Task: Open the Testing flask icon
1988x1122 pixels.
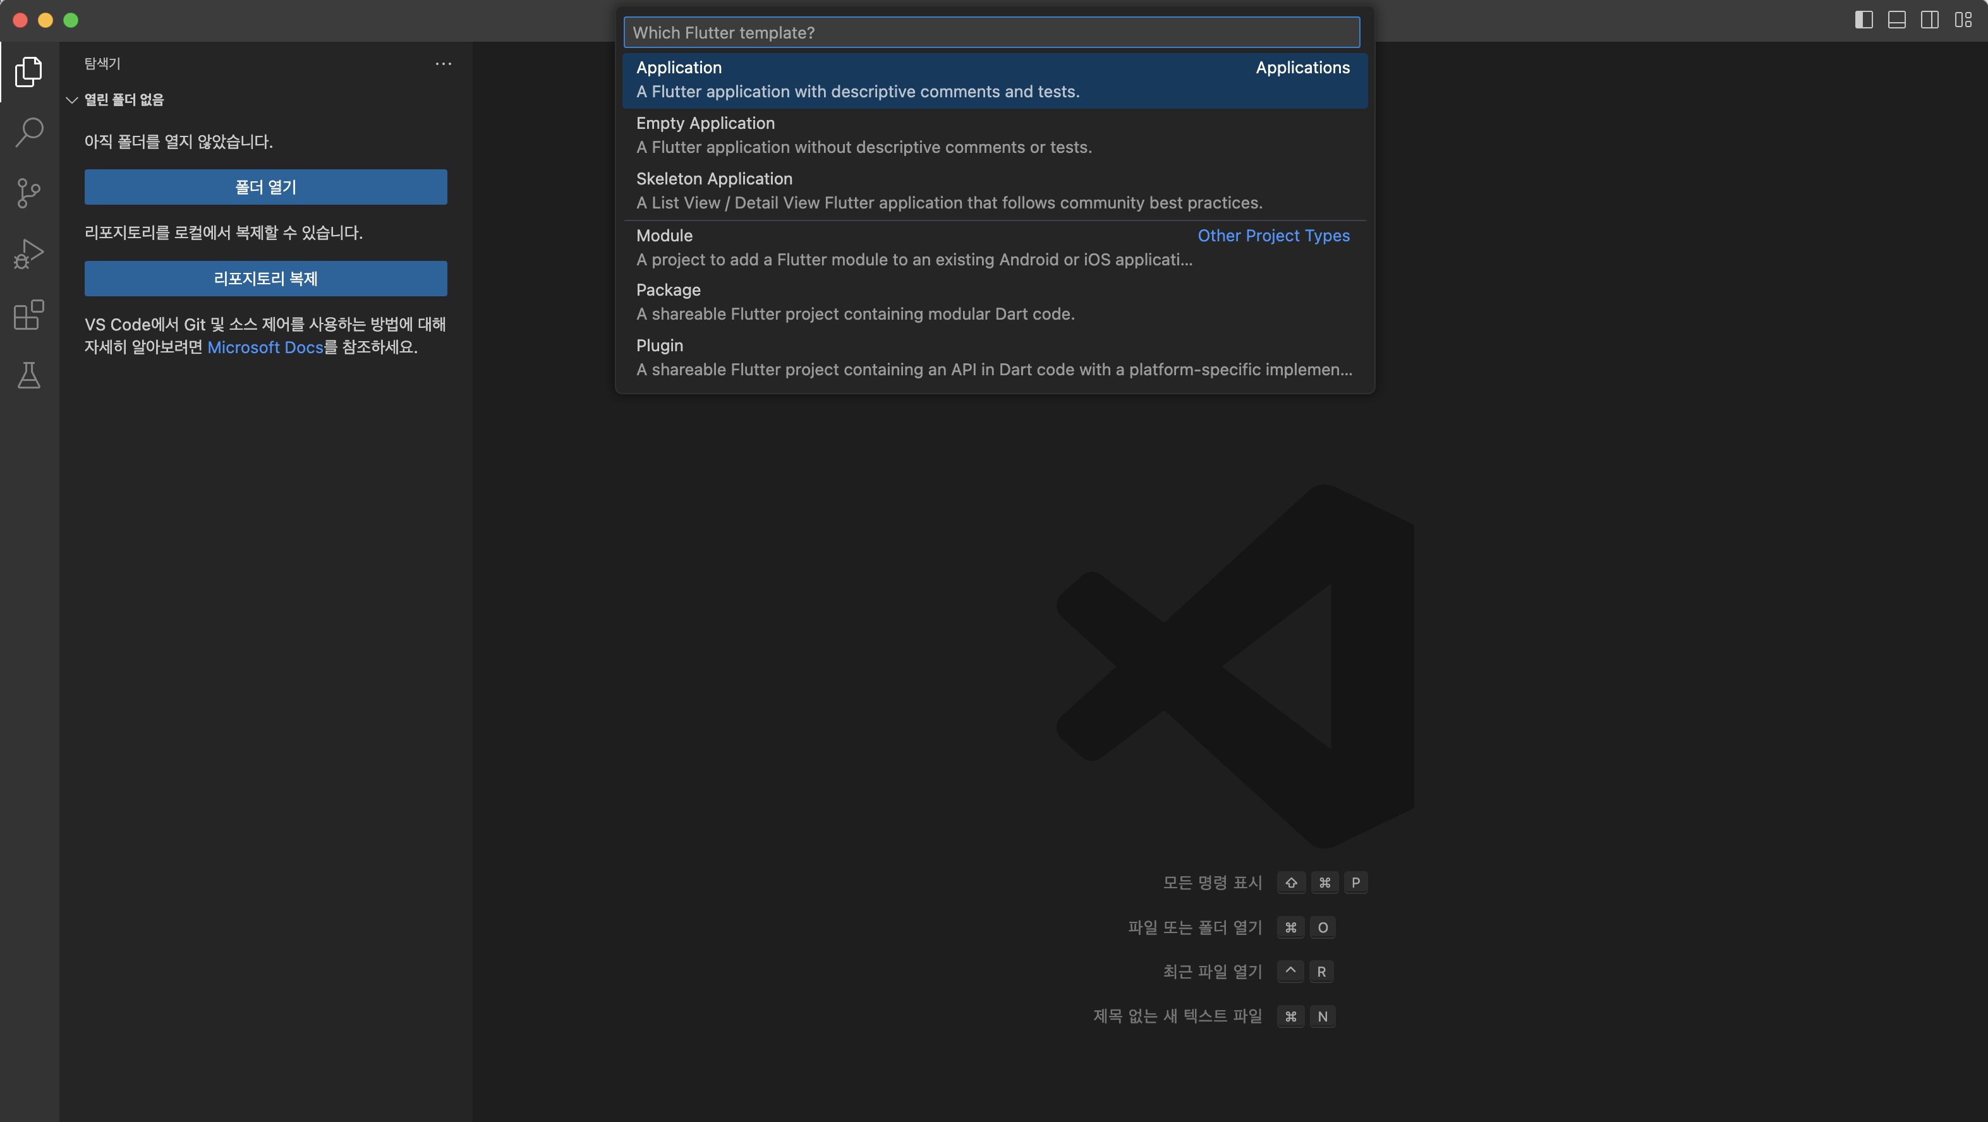Action: 28,376
